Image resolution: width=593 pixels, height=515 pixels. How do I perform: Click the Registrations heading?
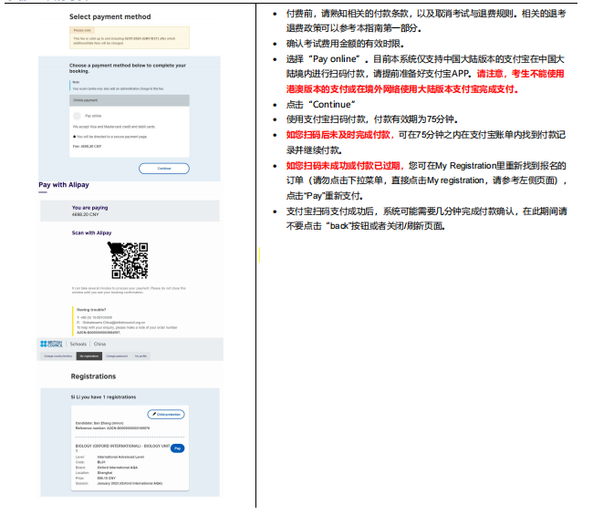coord(93,376)
